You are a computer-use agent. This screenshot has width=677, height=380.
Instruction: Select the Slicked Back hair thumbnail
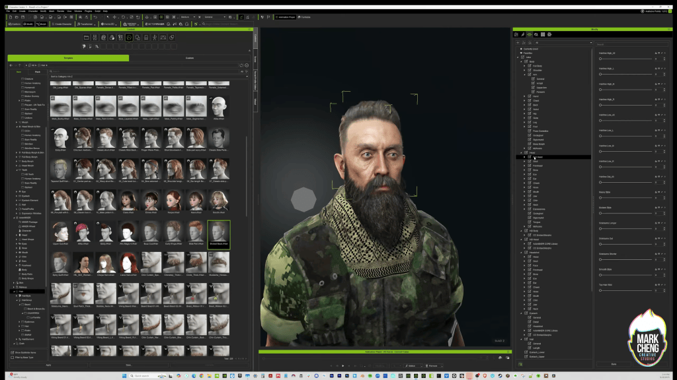pos(219,235)
